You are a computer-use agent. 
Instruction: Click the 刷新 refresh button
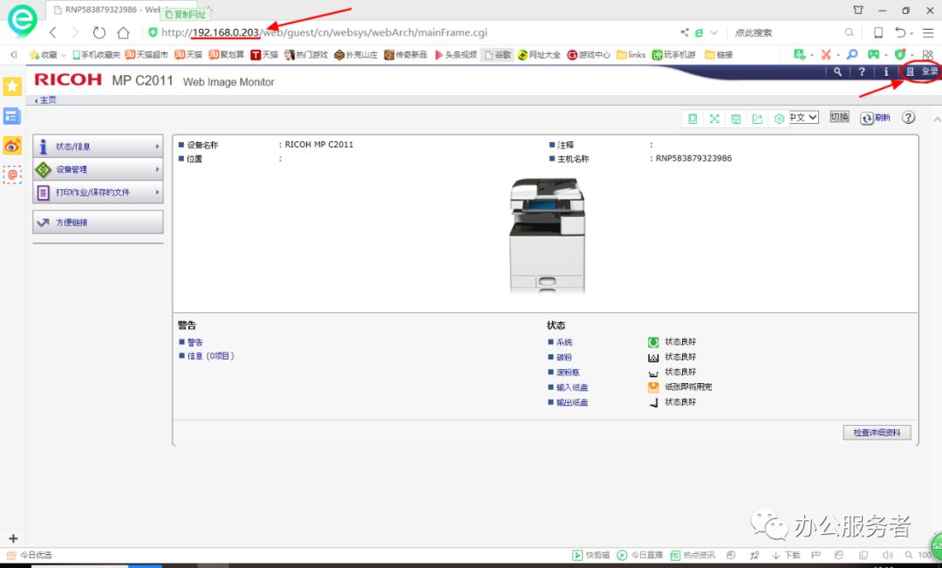point(876,118)
